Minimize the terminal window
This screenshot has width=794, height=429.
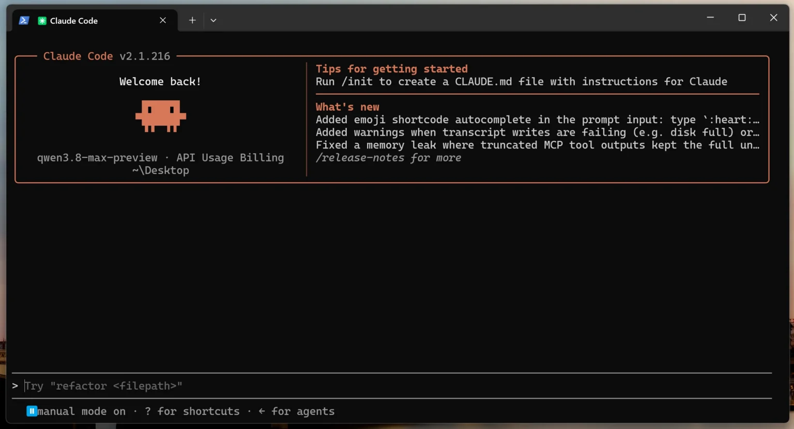[710, 18]
